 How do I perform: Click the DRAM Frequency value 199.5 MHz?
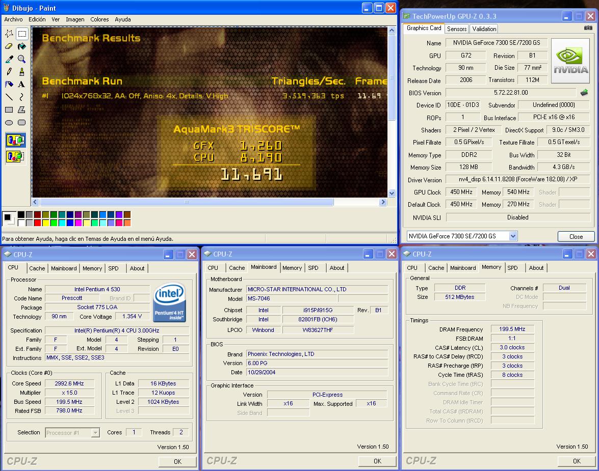point(512,329)
